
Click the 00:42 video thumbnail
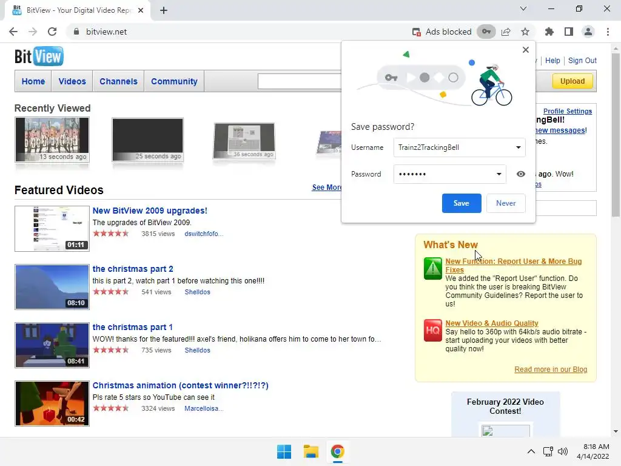pyautogui.click(x=52, y=404)
